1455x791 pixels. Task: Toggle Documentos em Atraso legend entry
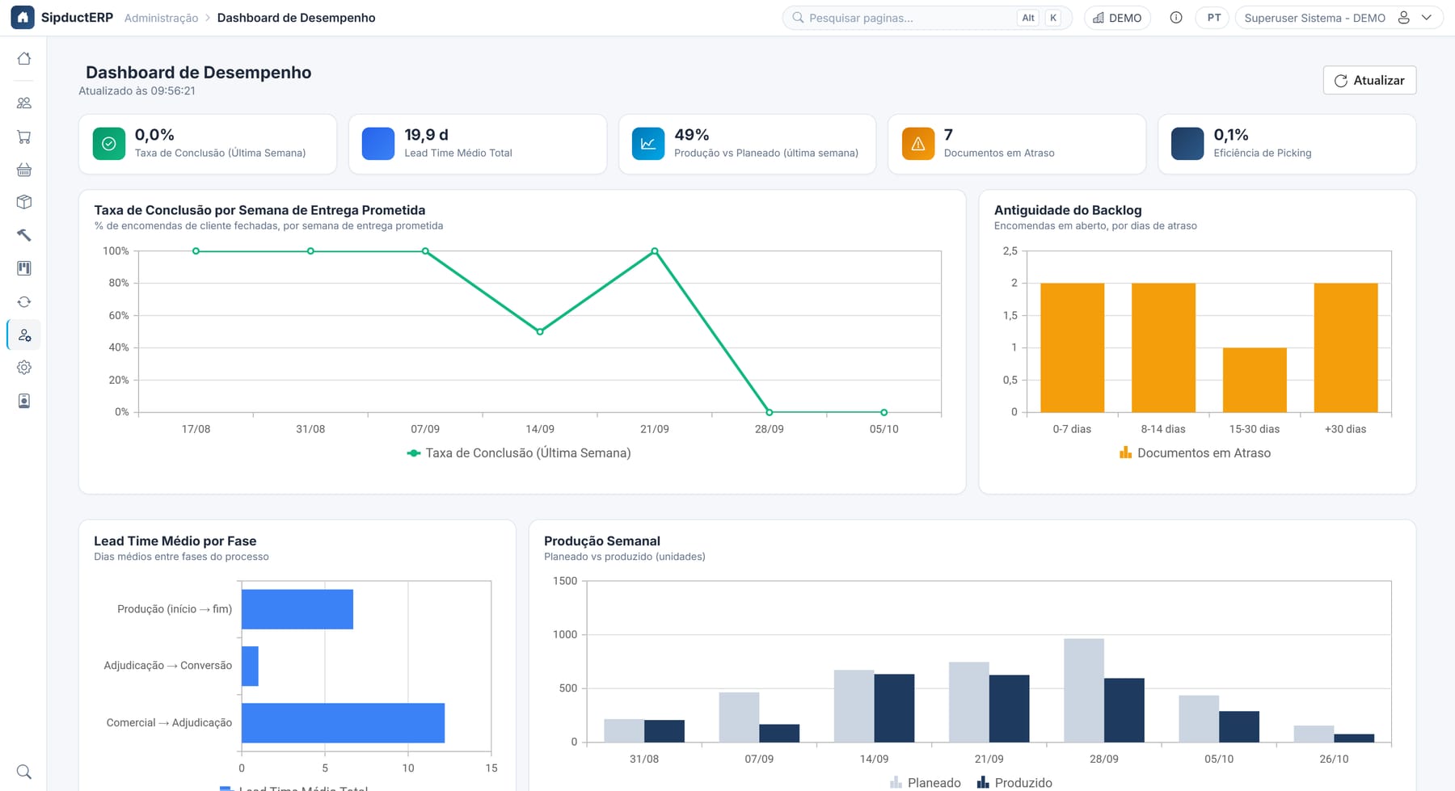[1195, 453]
